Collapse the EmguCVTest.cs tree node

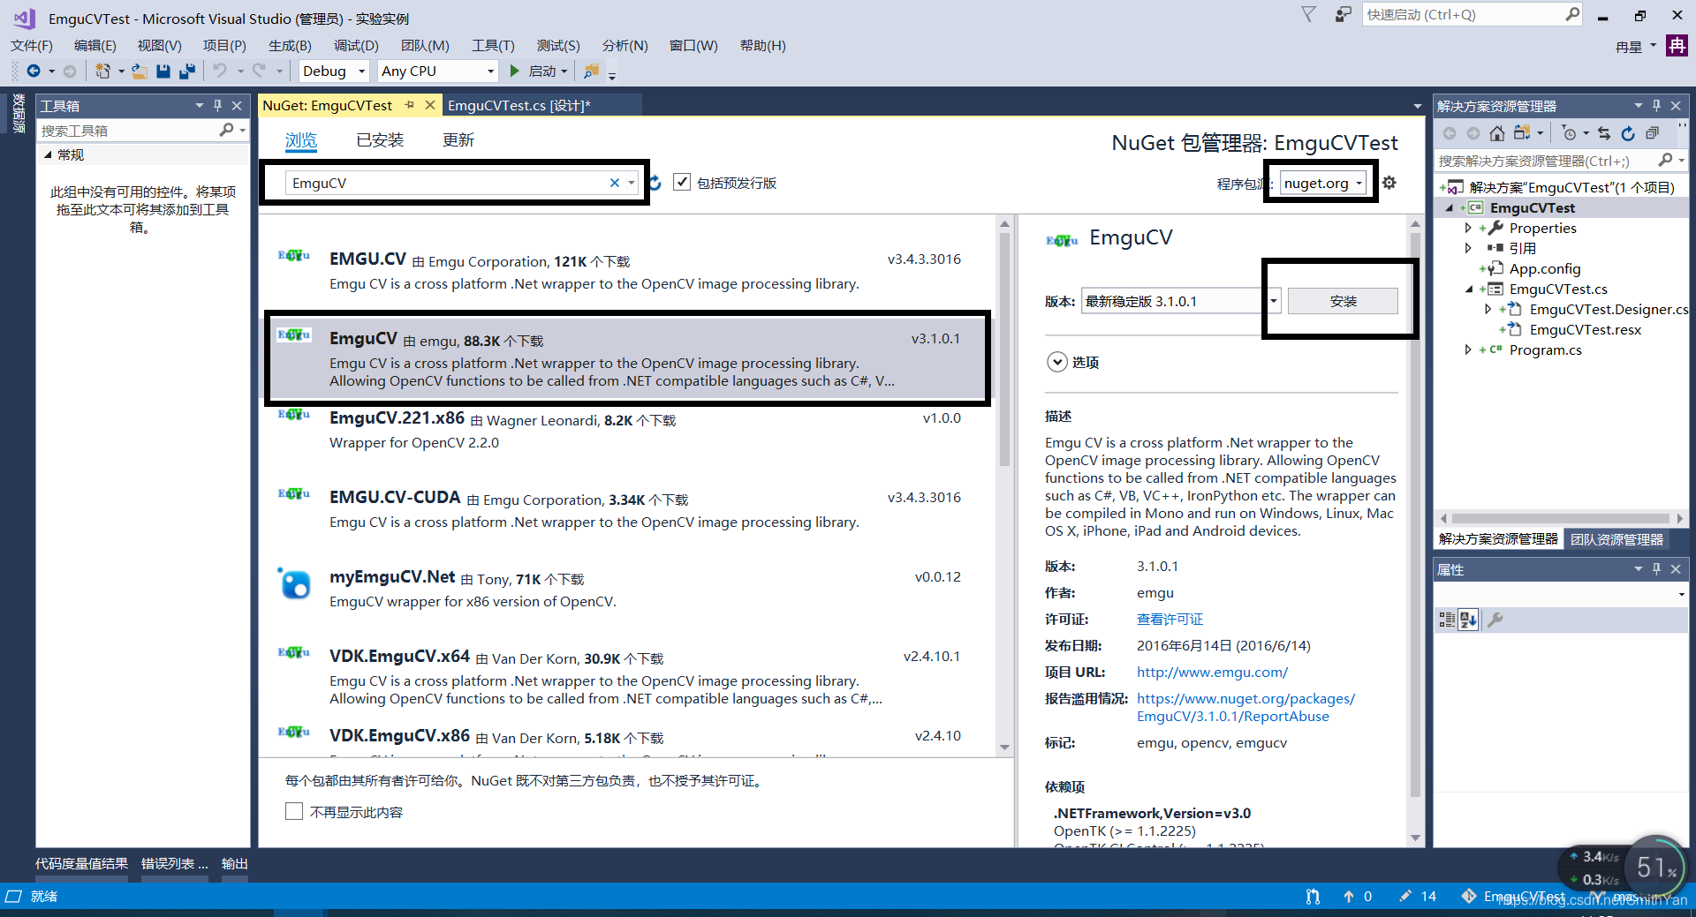(1468, 289)
